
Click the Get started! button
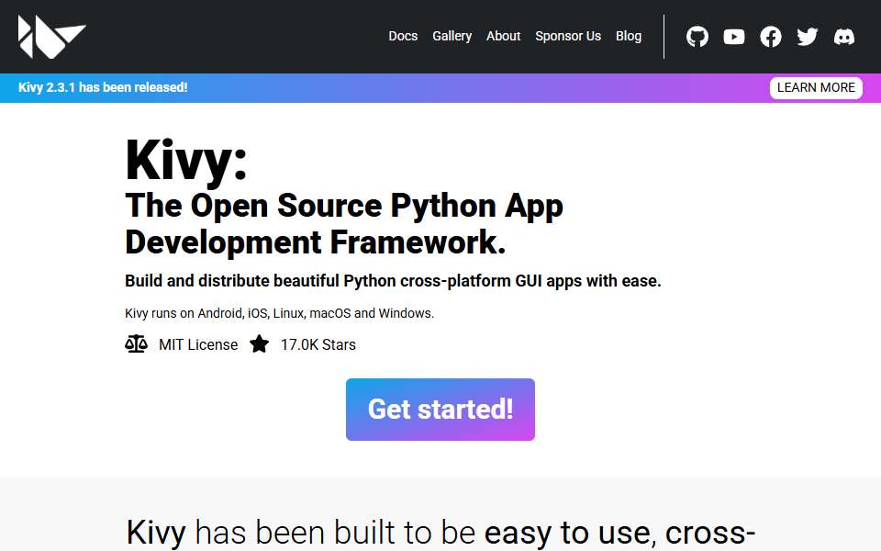pyautogui.click(x=440, y=410)
